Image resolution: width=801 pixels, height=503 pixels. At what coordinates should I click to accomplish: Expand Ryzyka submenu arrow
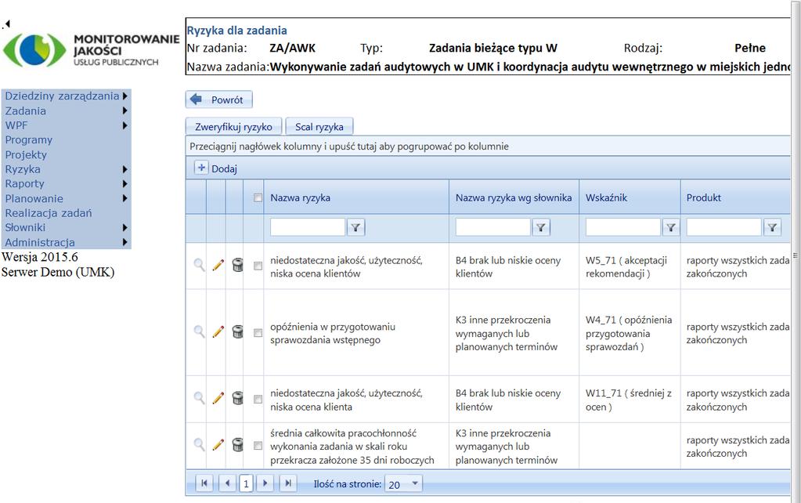point(124,169)
